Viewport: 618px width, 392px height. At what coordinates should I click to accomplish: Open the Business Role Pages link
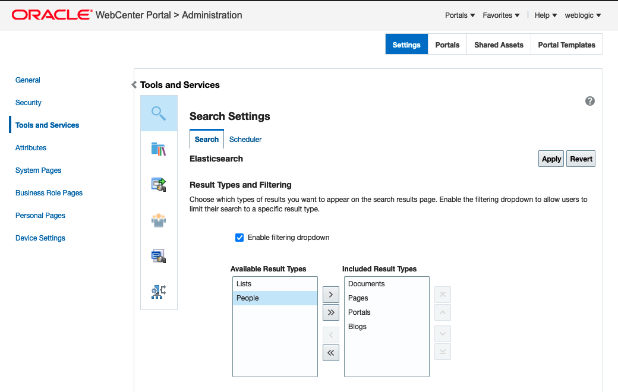click(x=49, y=192)
